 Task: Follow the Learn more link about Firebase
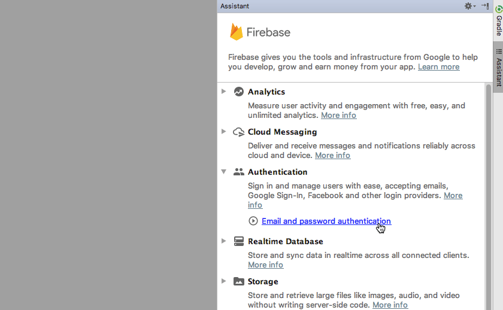[438, 66]
